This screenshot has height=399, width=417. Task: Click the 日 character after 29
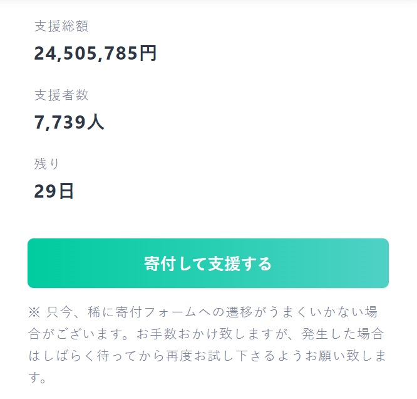[x=66, y=191]
